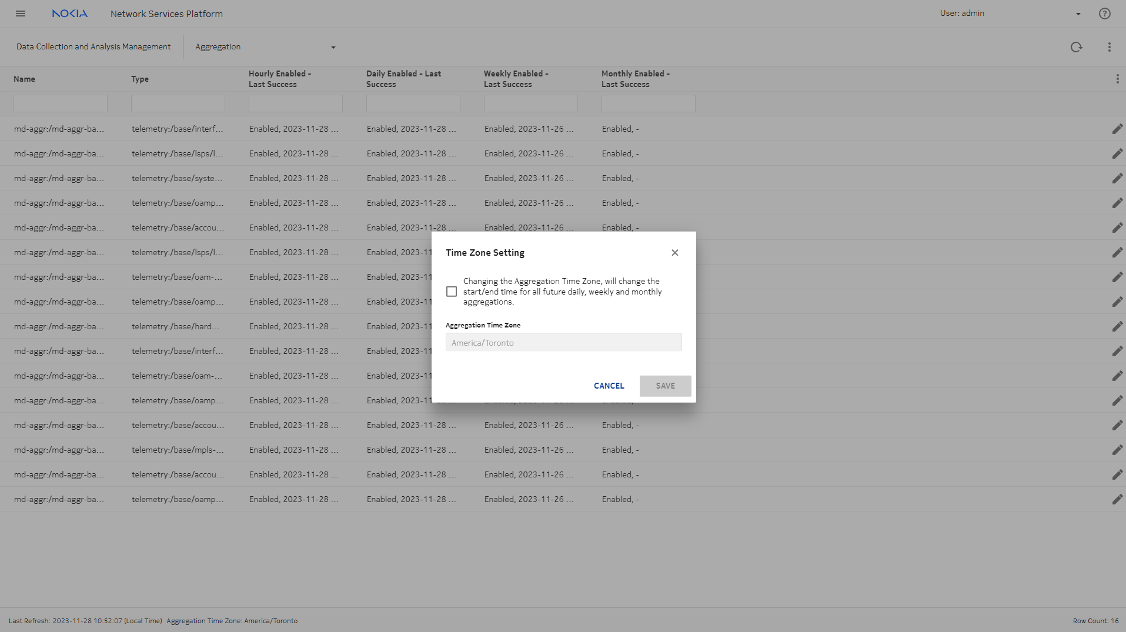Click the Type column filter field
This screenshot has width=1126, height=632.
point(178,103)
